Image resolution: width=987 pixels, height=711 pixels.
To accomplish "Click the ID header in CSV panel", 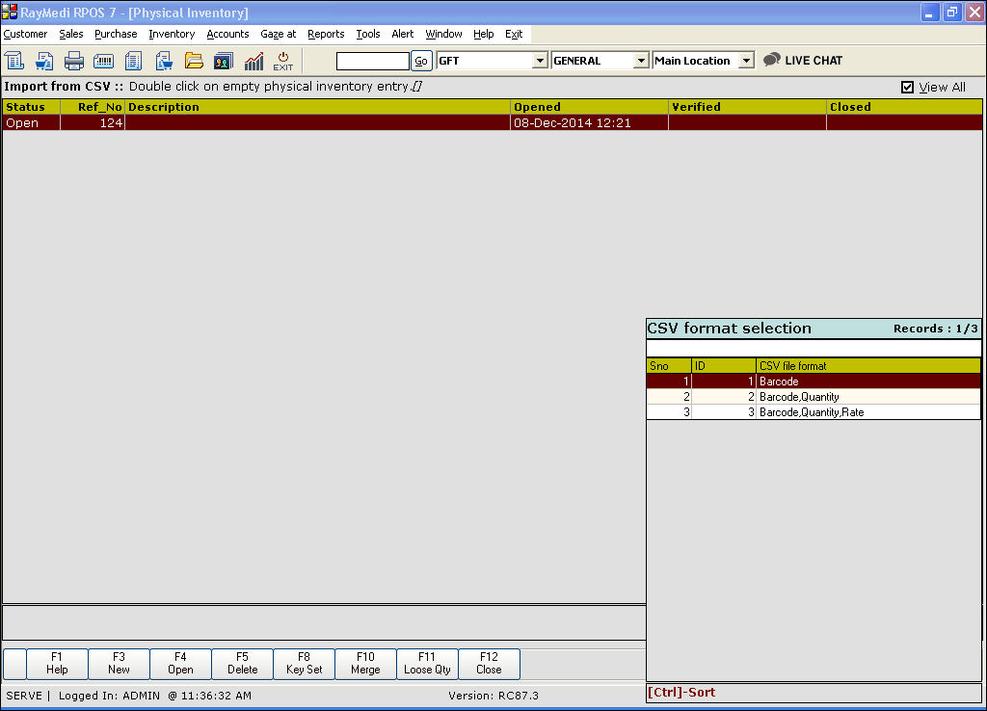I will coord(724,365).
